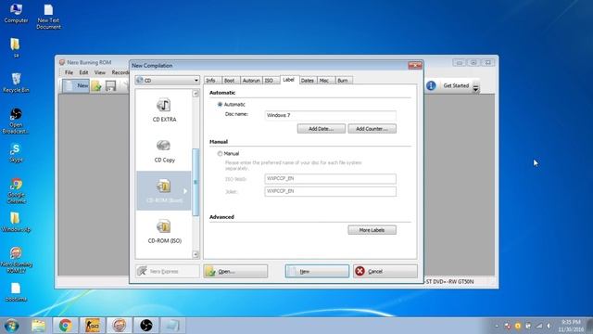This screenshot has width=593, height=334.
Task: Click compilation list scroll-down arrow
Action: (196, 254)
